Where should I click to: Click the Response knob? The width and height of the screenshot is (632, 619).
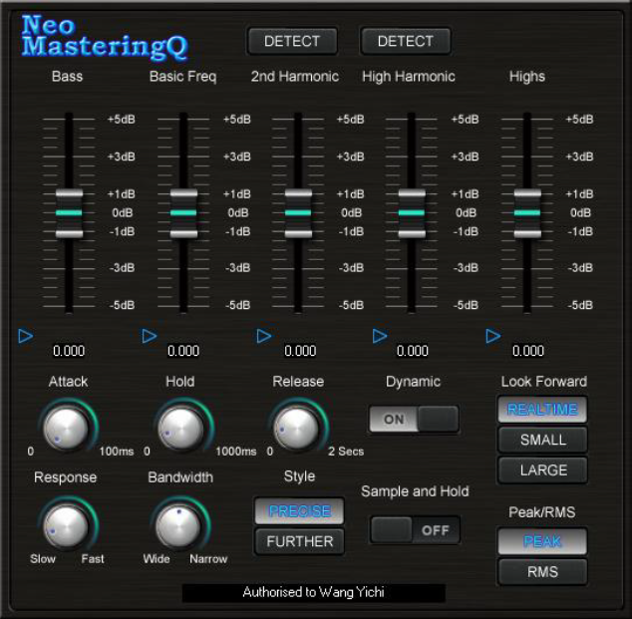(x=66, y=526)
